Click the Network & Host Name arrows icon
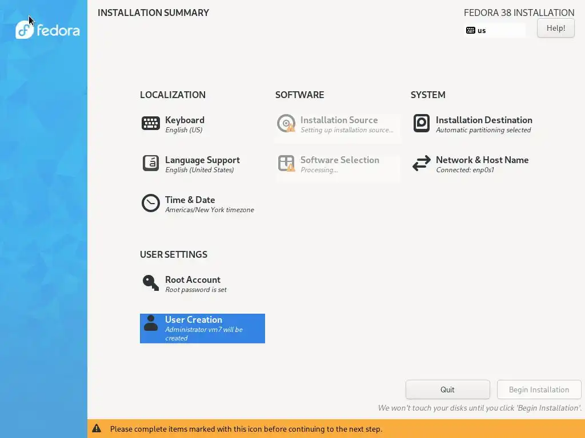 tap(422, 163)
